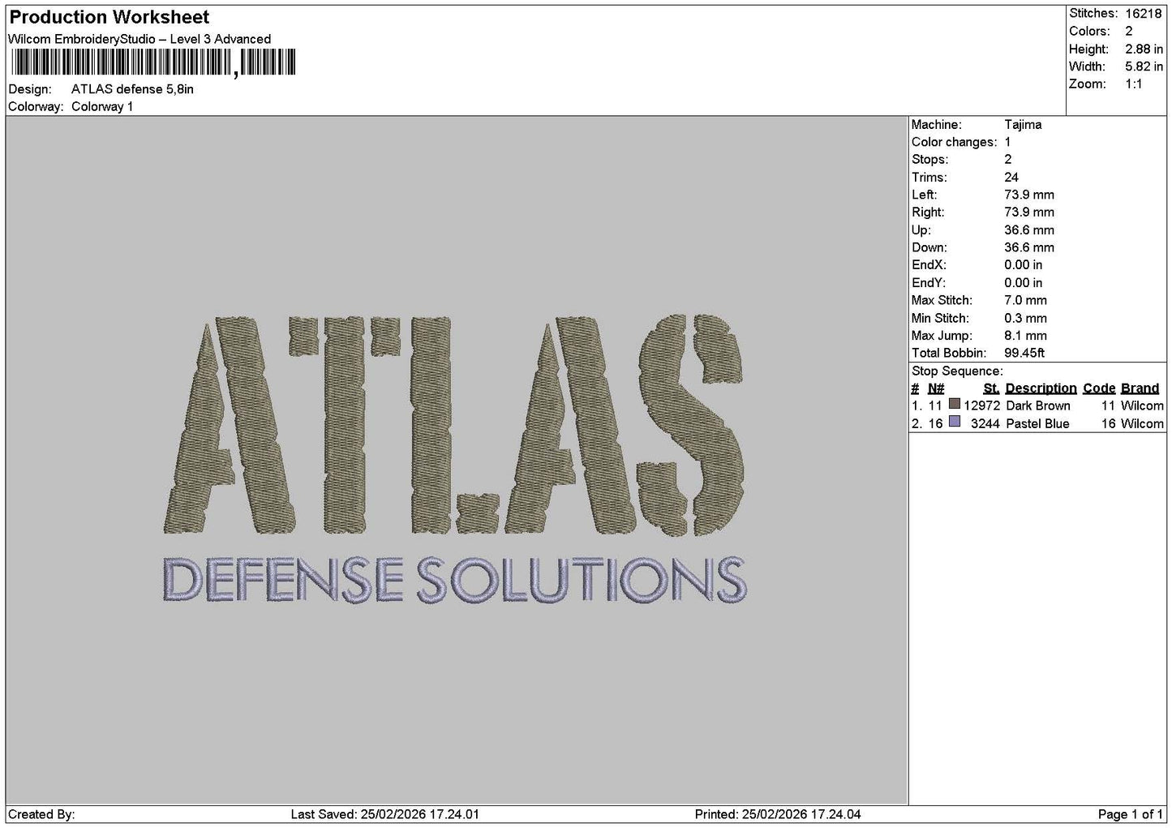Screen dimensions: 1172x828
Task: Click the 'Created By:' footer label
Action: 41,814
